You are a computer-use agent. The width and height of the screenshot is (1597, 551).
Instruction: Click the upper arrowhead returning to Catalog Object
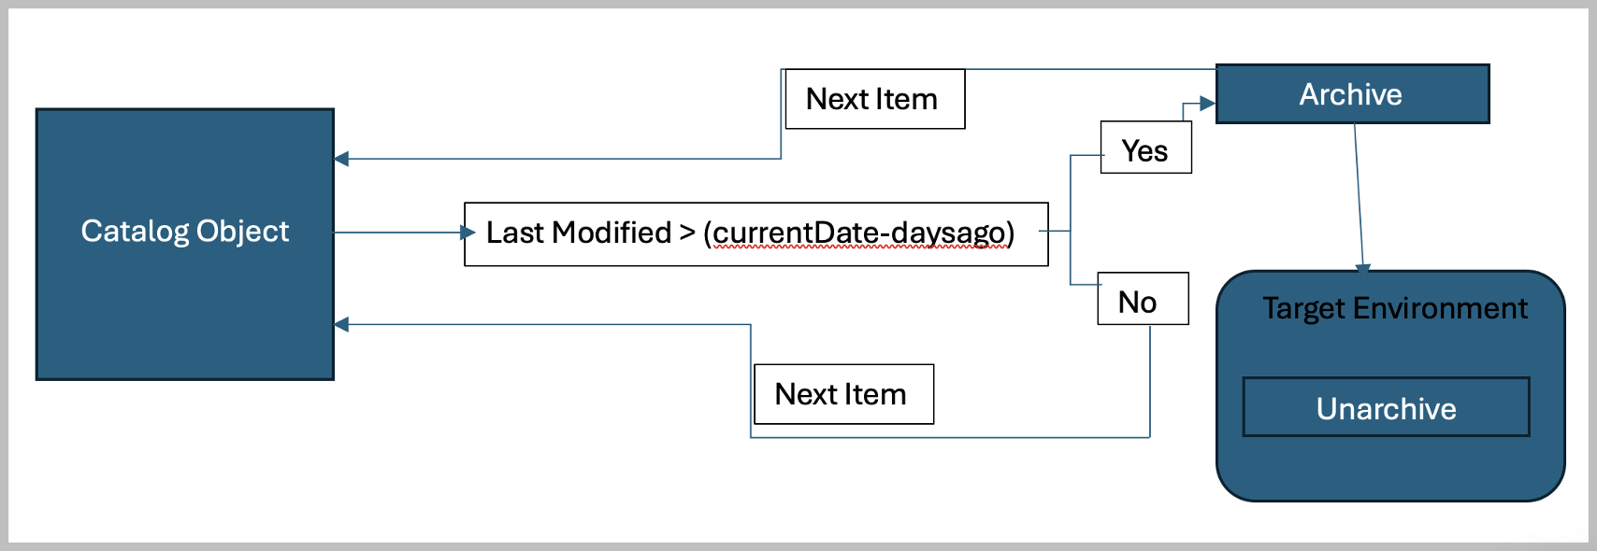[x=342, y=159]
